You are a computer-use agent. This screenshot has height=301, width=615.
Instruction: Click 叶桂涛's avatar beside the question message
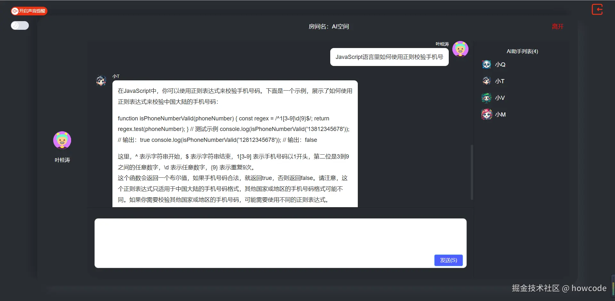click(x=460, y=49)
